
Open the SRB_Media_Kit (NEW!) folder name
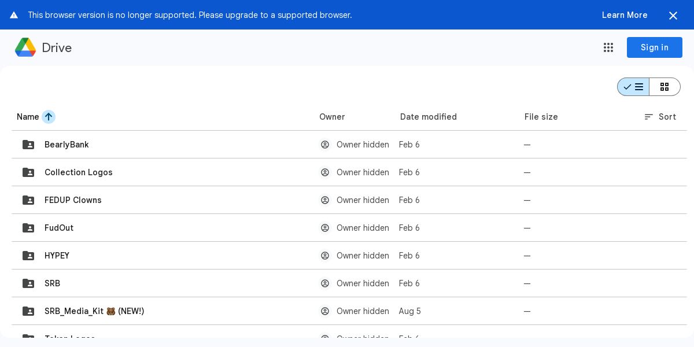tap(94, 311)
